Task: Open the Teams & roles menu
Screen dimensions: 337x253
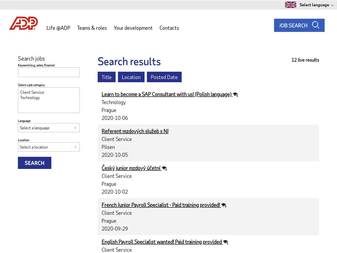Action: coord(92,28)
